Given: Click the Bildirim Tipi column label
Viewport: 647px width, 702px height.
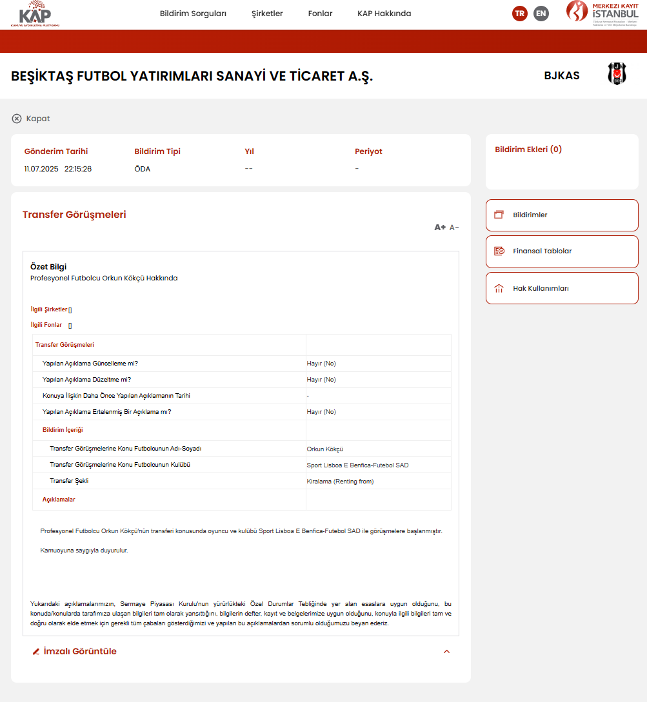Looking at the screenshot, I should tap(157, 151).
